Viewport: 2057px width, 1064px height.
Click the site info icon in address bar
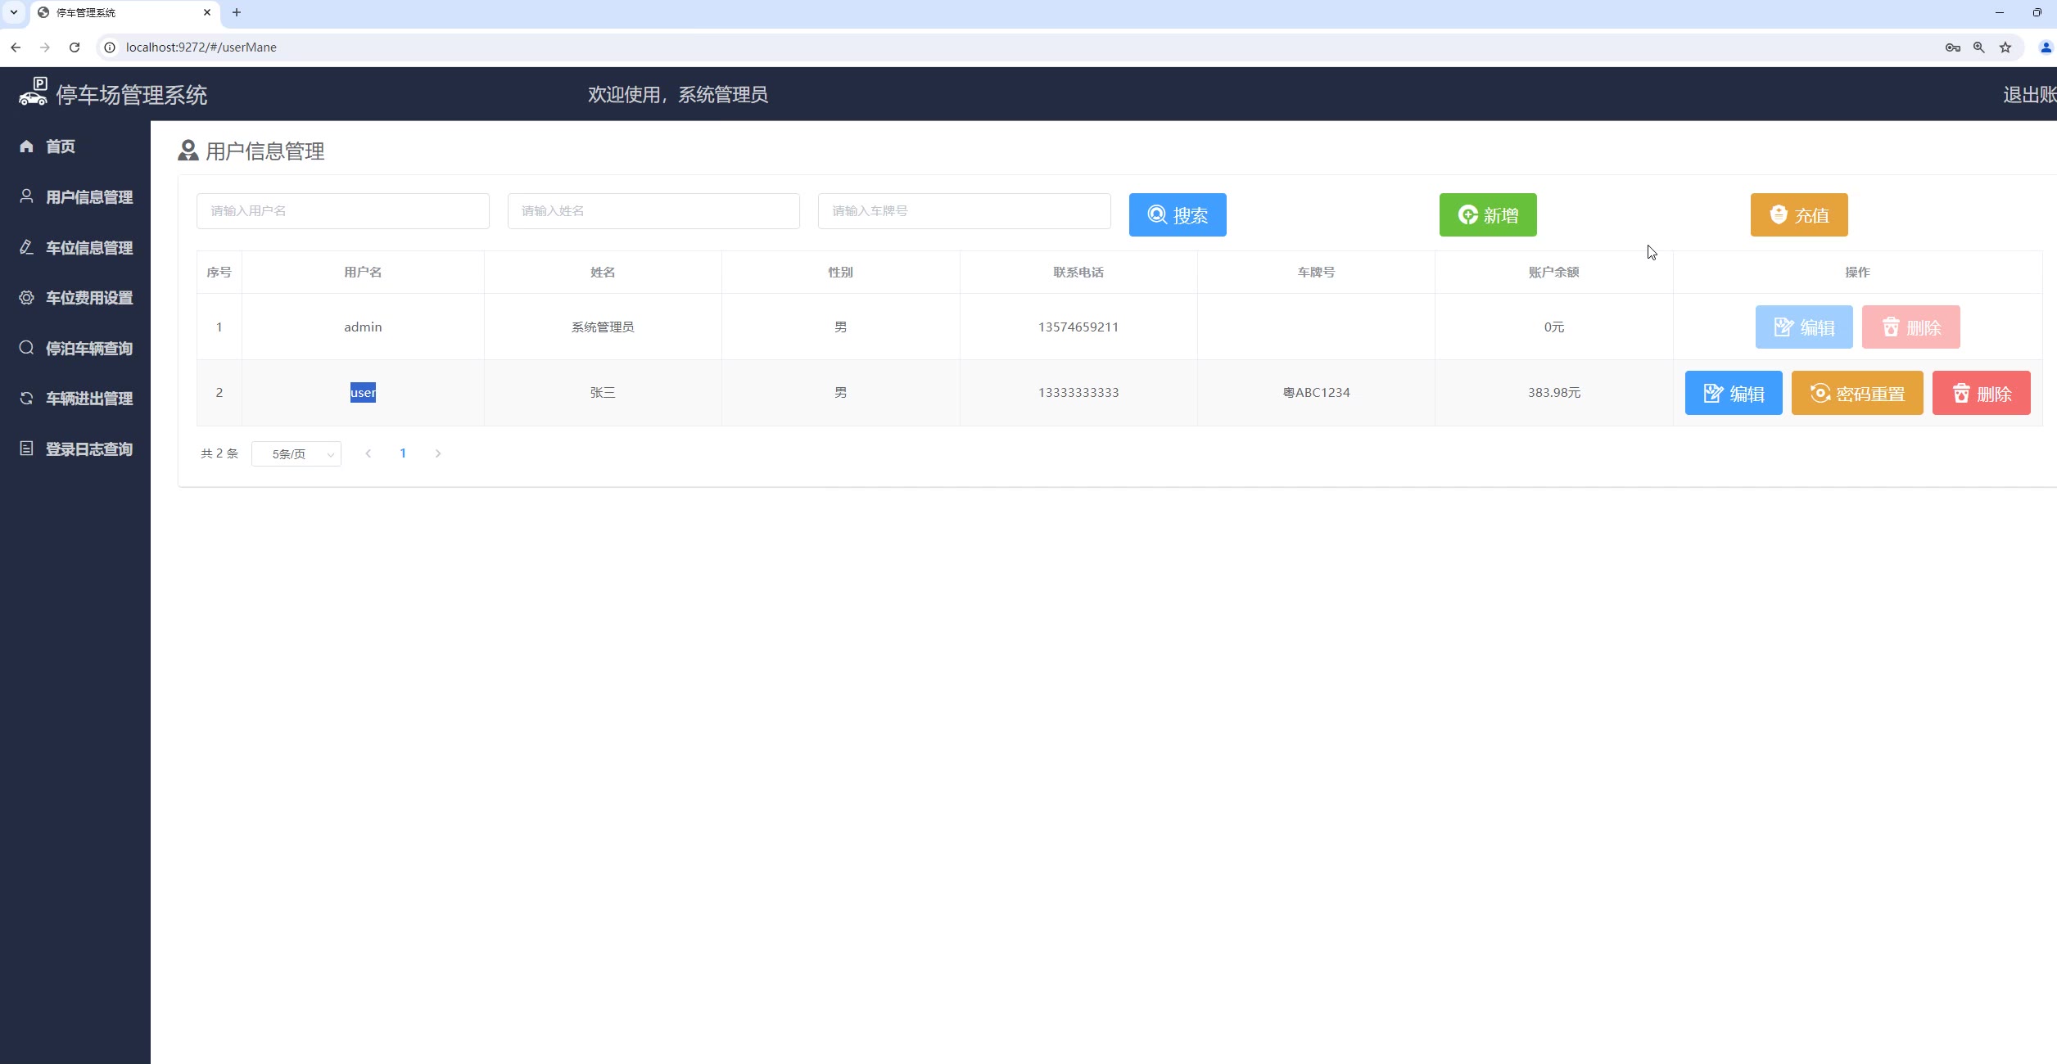[x=110, y=47]
